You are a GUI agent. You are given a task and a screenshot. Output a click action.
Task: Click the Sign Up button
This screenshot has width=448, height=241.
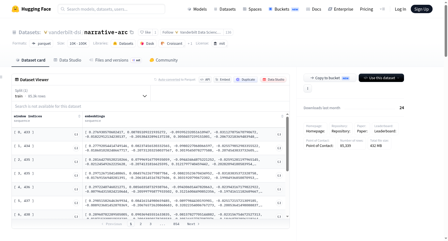coord(421,9)
